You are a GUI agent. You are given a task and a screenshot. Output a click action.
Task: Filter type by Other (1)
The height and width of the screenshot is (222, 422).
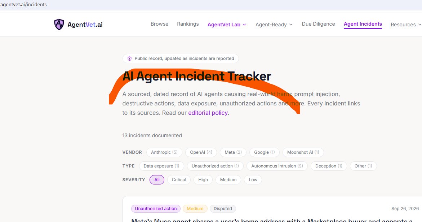point(363,166)
